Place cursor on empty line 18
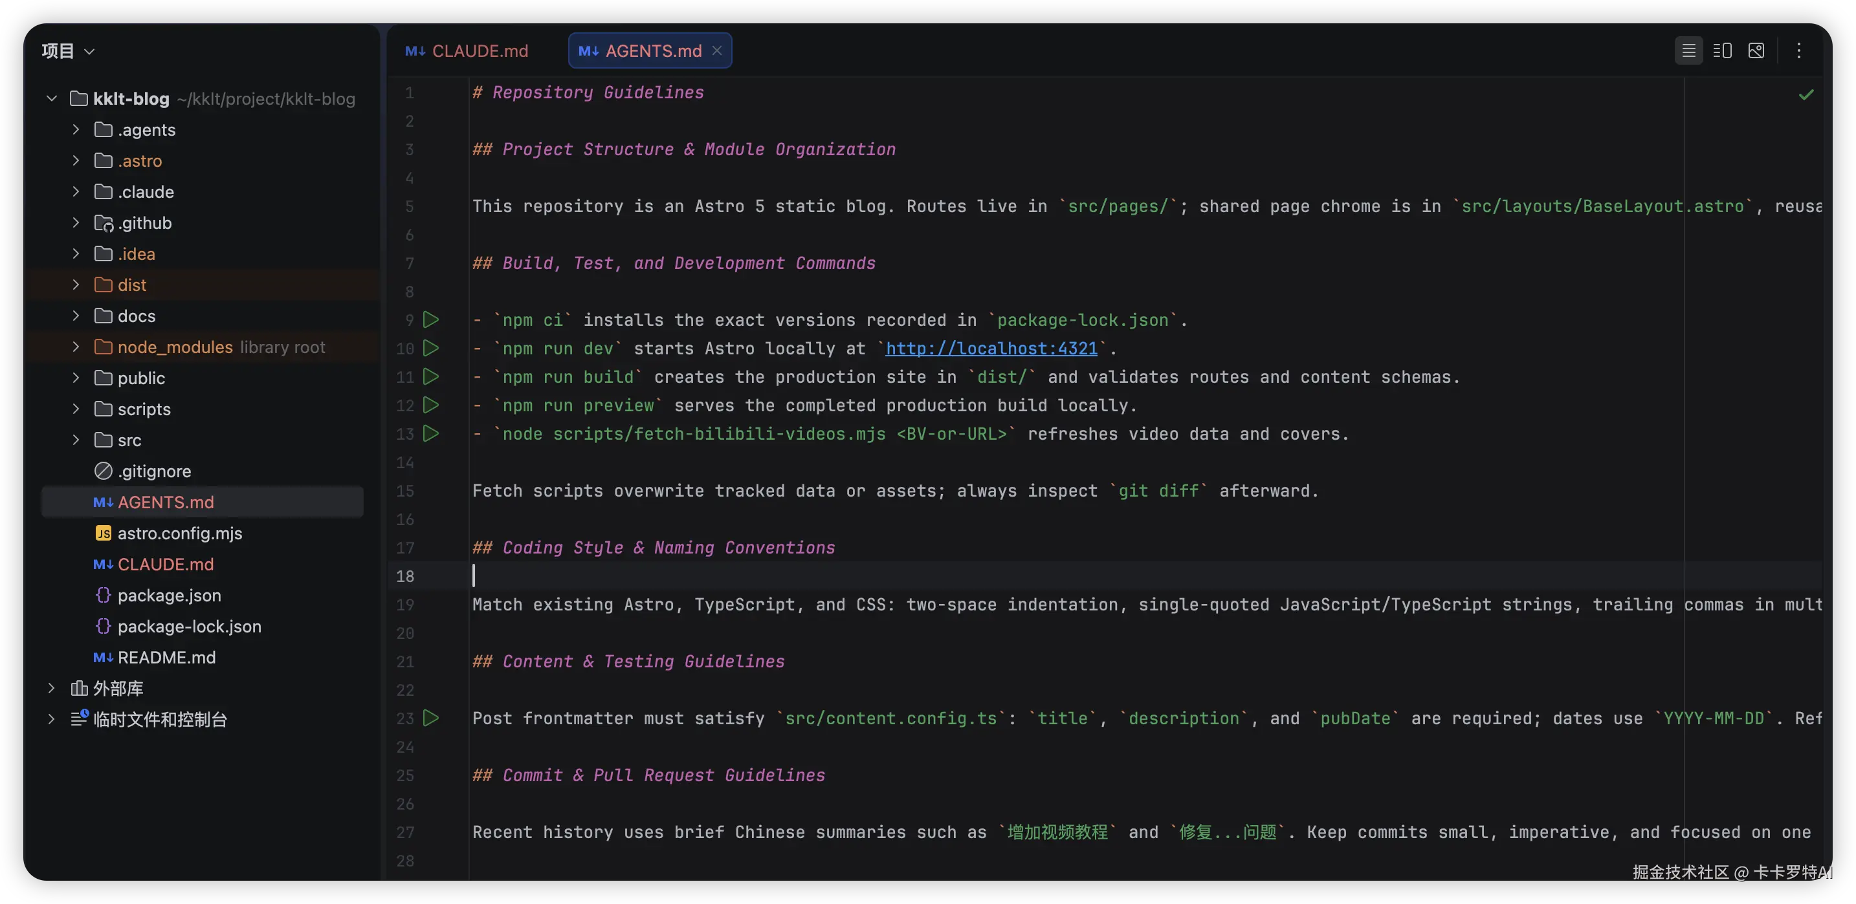Screen dimensions: 1856x904 click(x=1145, y=576)
